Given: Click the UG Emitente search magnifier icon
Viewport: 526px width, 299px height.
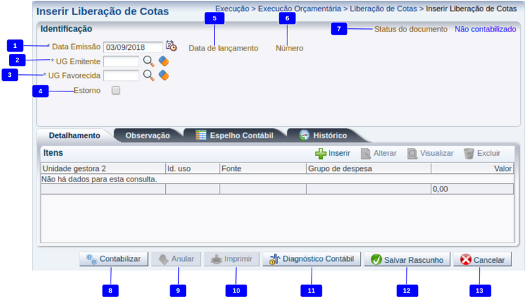Looking at the screenshot, I should (x=149, y=61).
